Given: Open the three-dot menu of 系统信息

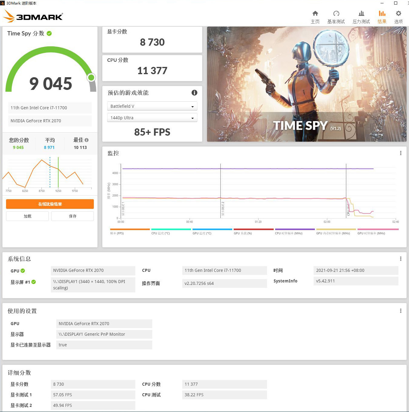Looking at the screenshot, I should point(401,259).
